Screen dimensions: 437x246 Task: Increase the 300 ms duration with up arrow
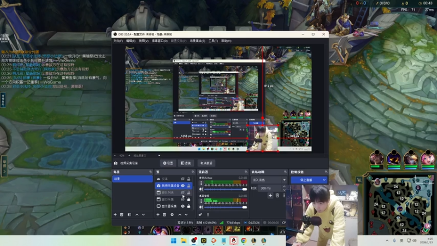(284, 186)
